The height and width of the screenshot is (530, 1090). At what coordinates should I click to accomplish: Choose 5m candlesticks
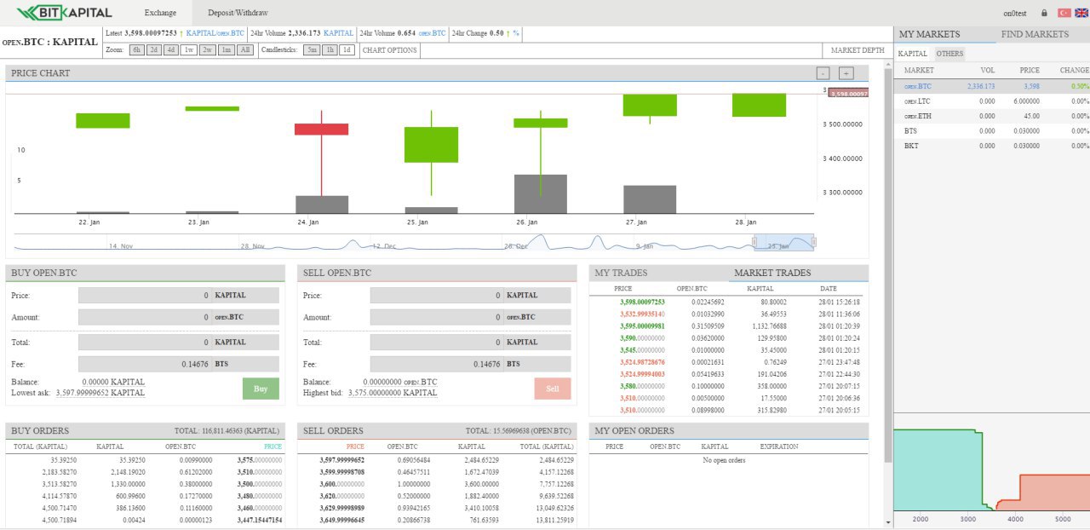click(313, 50)
